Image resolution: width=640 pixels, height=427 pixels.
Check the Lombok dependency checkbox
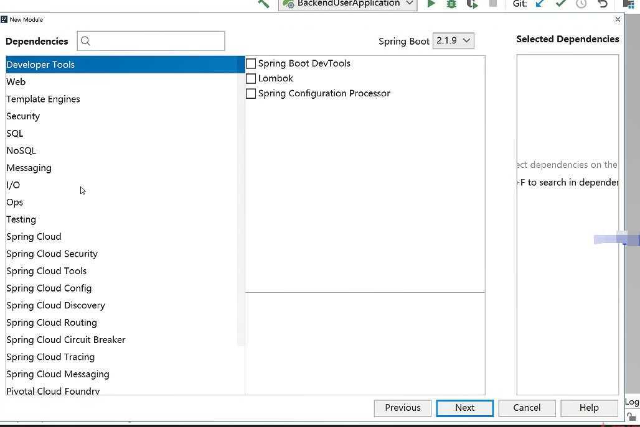tap(251, 78)
